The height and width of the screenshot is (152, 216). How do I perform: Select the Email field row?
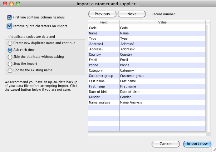pyautogui.click(x=147, y=60)
